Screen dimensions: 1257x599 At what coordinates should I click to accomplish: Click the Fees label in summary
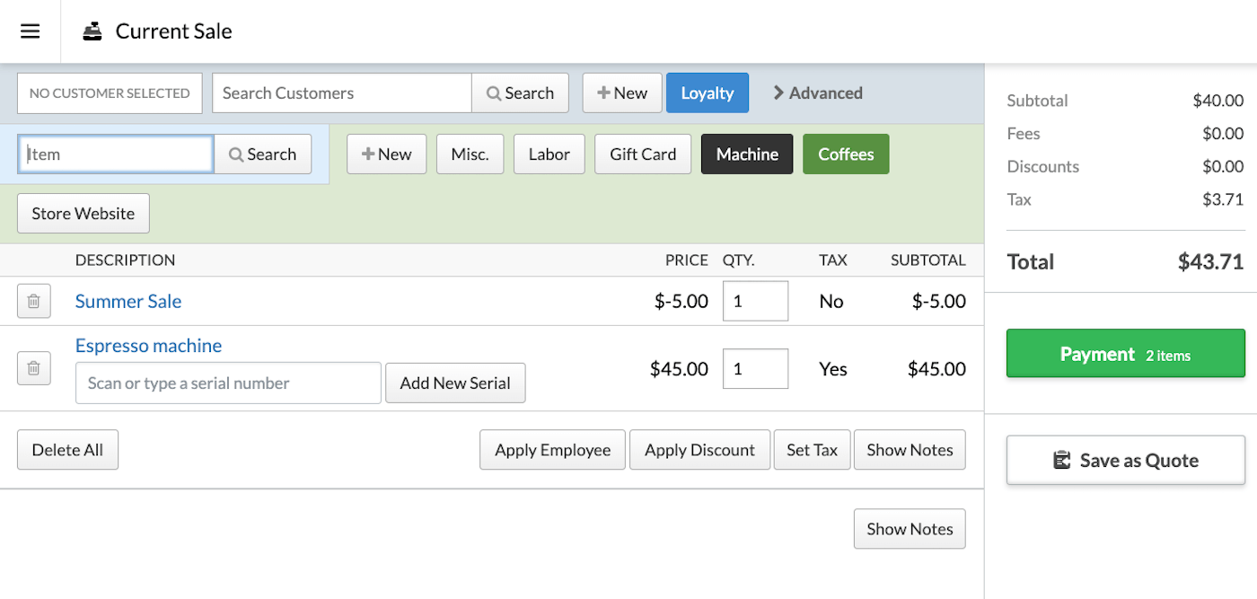coord(1024,134)
